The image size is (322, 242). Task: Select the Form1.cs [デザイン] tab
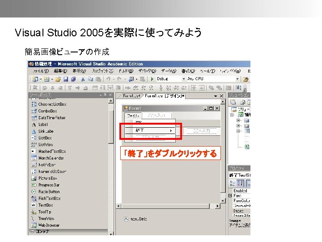(164, 96)
